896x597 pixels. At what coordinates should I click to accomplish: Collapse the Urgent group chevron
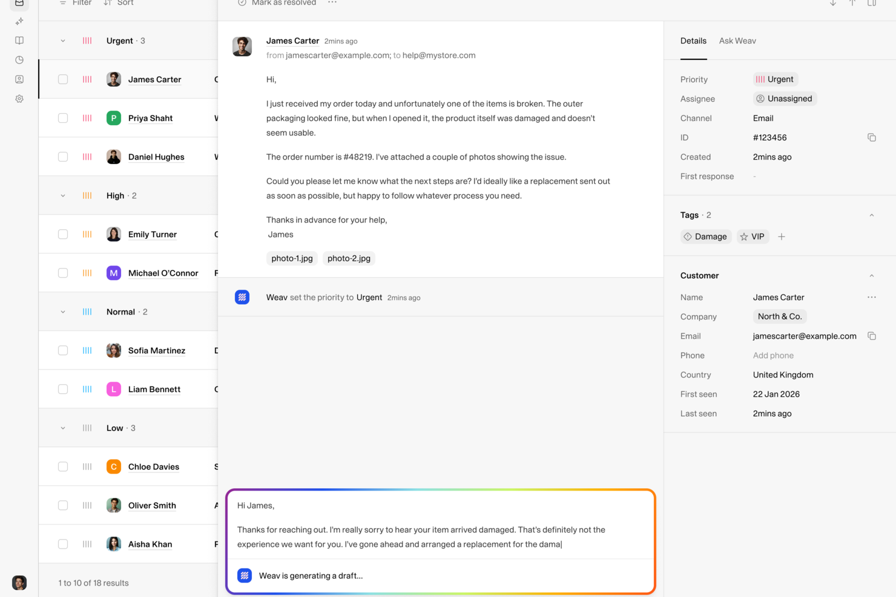point(63,41)
